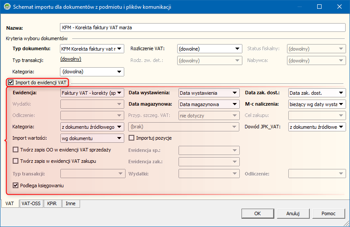Open Data magazynowa dropdown
Image resolution: width=350 pixels, height=227 pixels.
(209, 104)
